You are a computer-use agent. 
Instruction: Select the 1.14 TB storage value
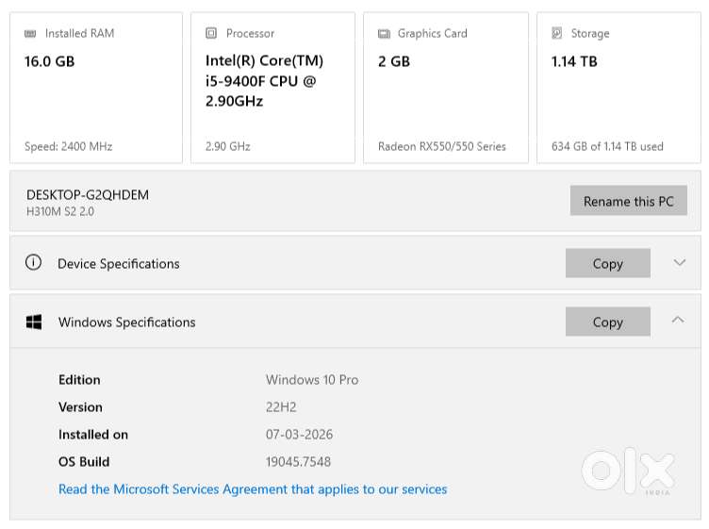pos(574,61)
